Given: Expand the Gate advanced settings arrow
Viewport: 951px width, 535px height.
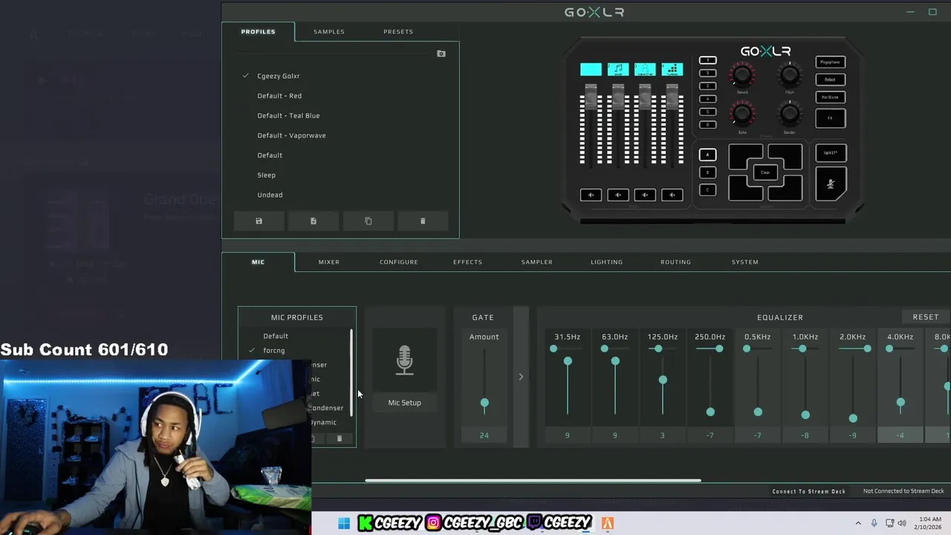Looking at the screenshot, I should (x=521, y=377).
